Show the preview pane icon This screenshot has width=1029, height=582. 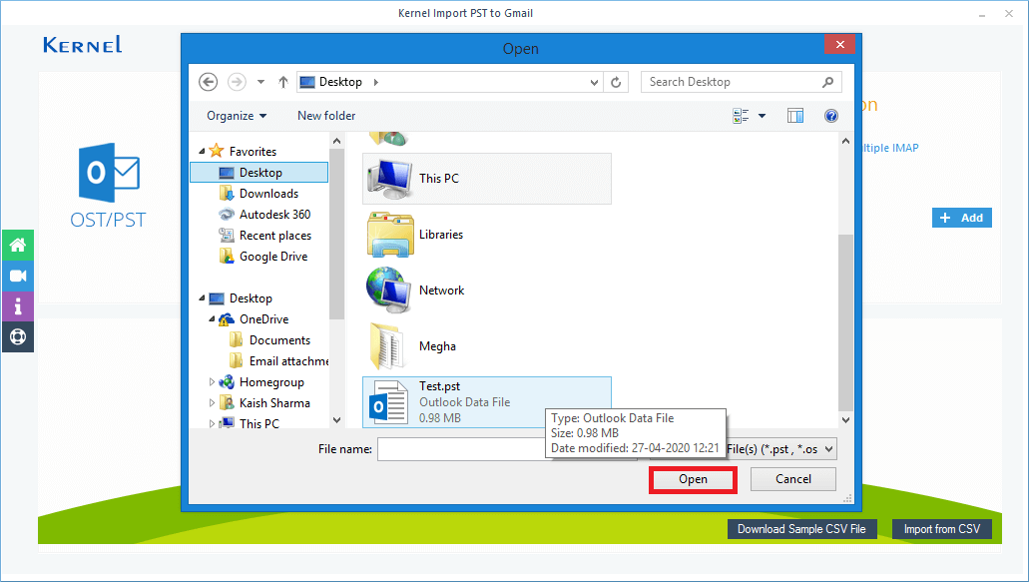(x=795, y=116)
